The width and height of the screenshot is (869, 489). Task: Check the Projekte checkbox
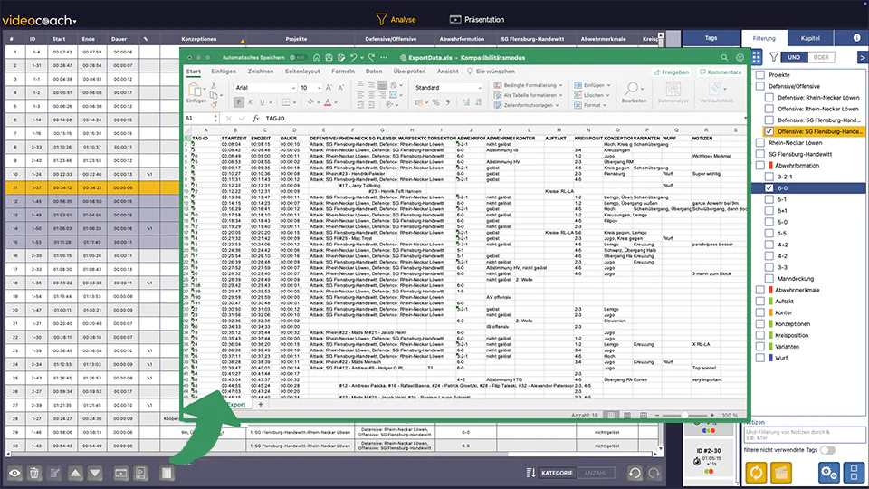point(760,75)
